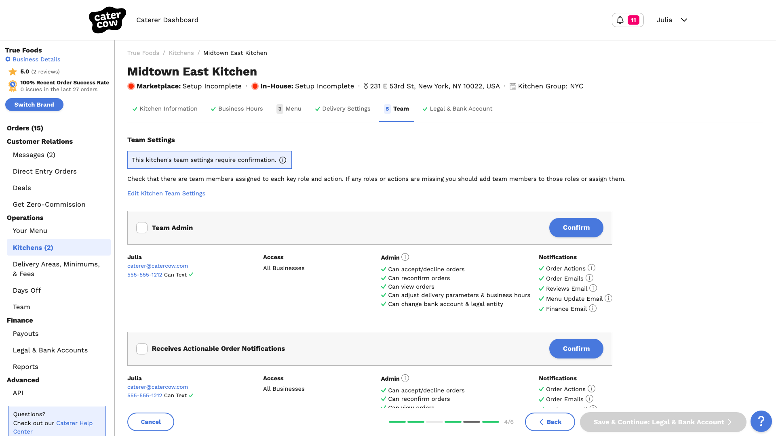
Task: Select the Team tab
Action: (396, 109)
